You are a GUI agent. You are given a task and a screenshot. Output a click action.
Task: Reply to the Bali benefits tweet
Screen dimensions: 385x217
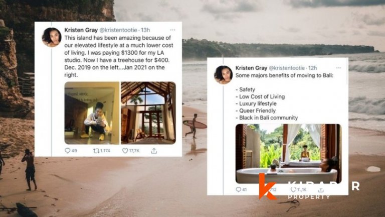(238, 189)
